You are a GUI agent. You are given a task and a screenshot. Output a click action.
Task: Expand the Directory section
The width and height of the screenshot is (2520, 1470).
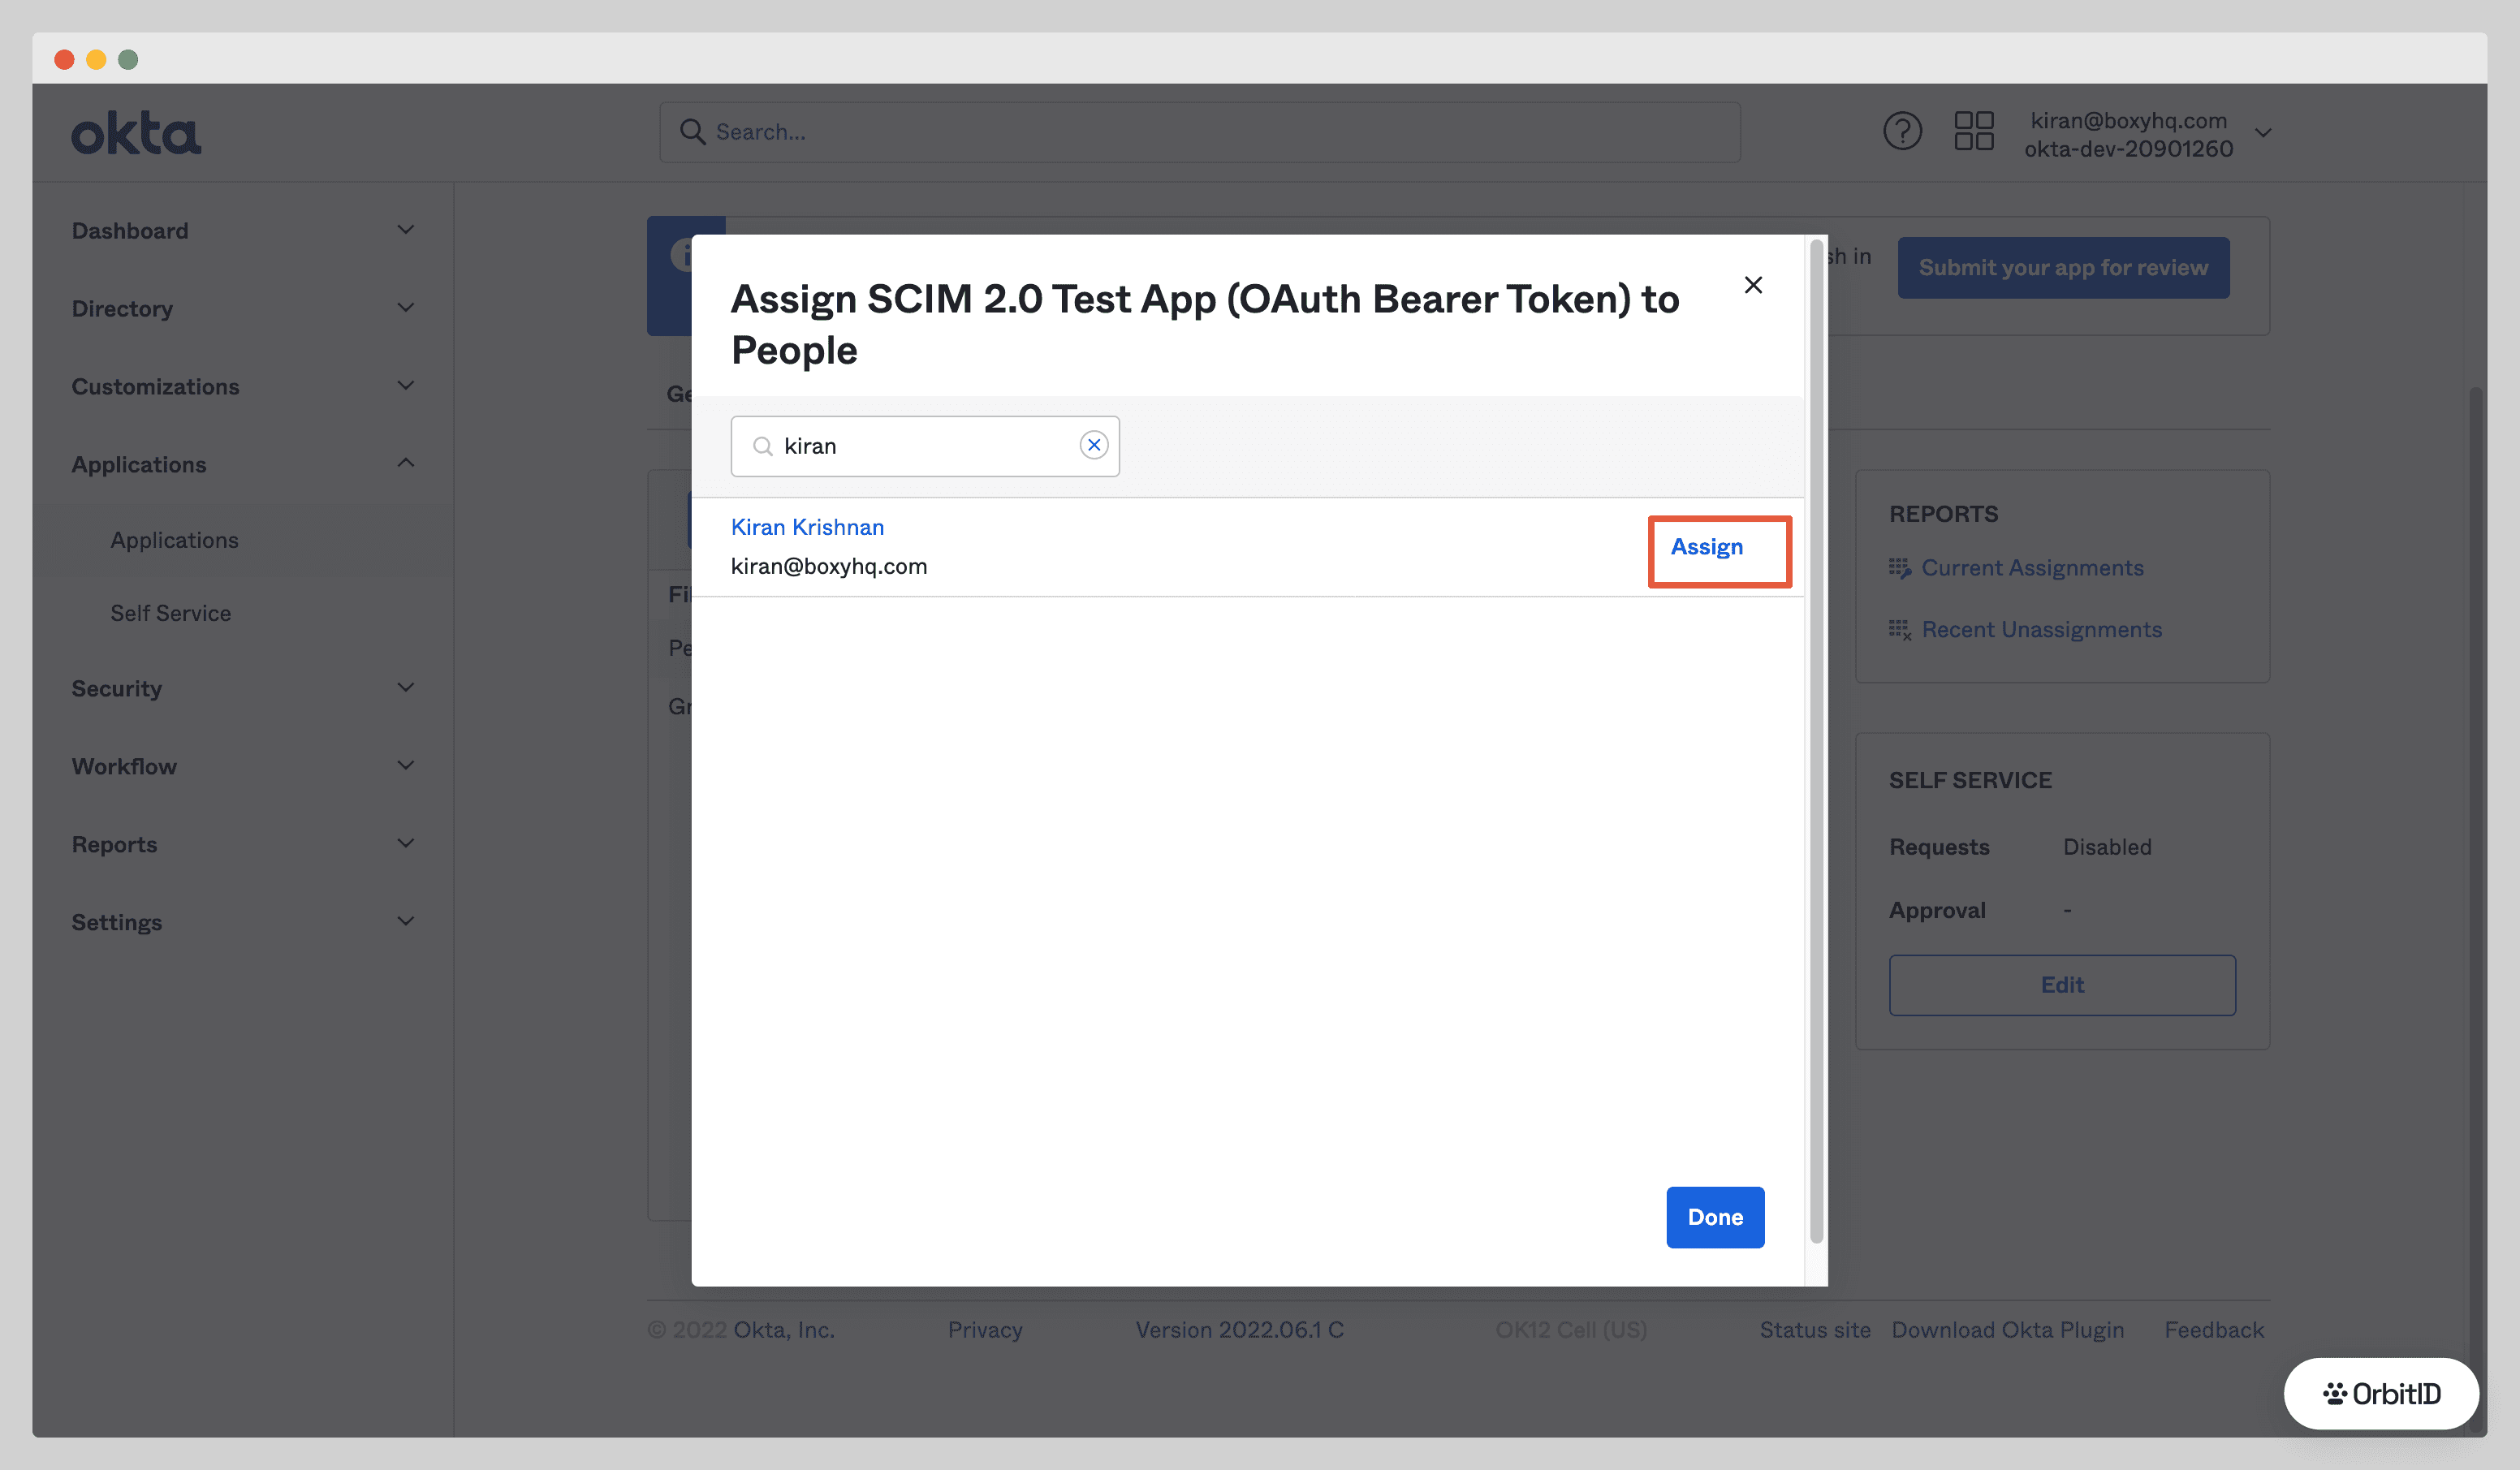click(x=242, y=308)
